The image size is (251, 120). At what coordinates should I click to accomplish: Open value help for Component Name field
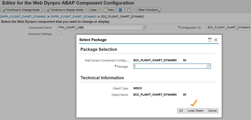[144, 27]
